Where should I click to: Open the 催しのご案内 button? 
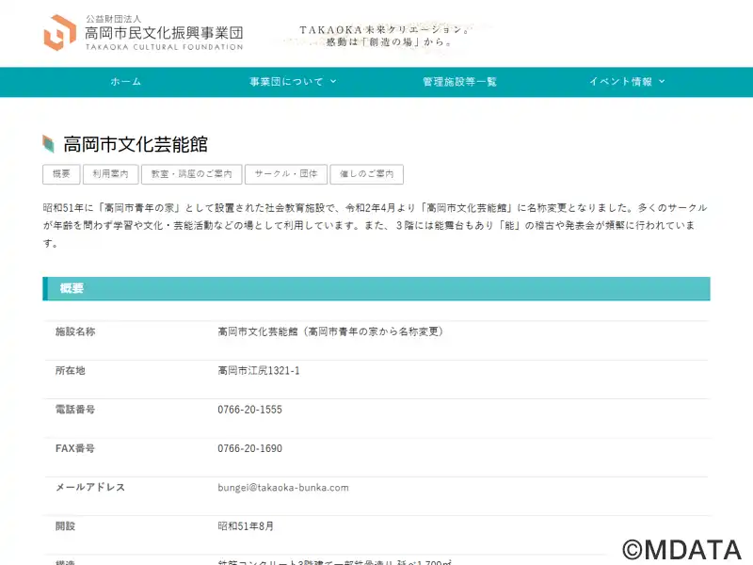pyautogui.click(x=366, y=174)
